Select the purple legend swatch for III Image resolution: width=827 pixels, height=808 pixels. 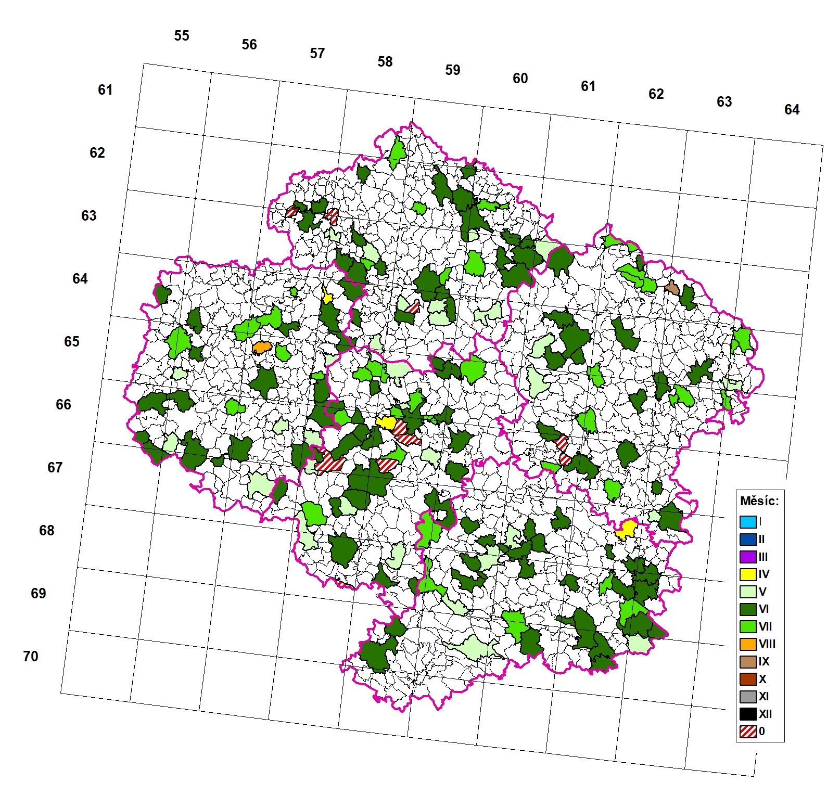point(748,557)
